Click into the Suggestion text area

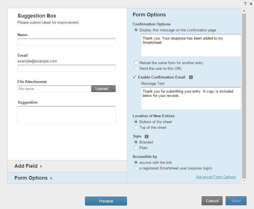[x=67, y=115]
